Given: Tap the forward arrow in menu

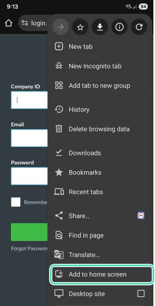Looking at the screenshot, I should [60, 27].
